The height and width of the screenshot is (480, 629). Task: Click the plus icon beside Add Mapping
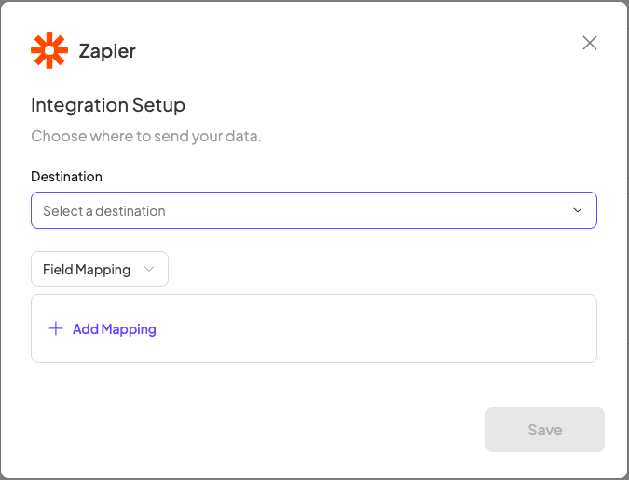coord(56,328)
